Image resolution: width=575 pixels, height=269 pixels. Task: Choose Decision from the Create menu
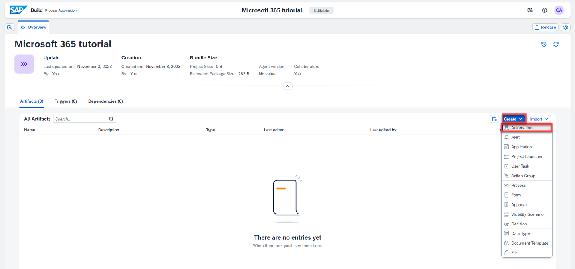[527, 224]
